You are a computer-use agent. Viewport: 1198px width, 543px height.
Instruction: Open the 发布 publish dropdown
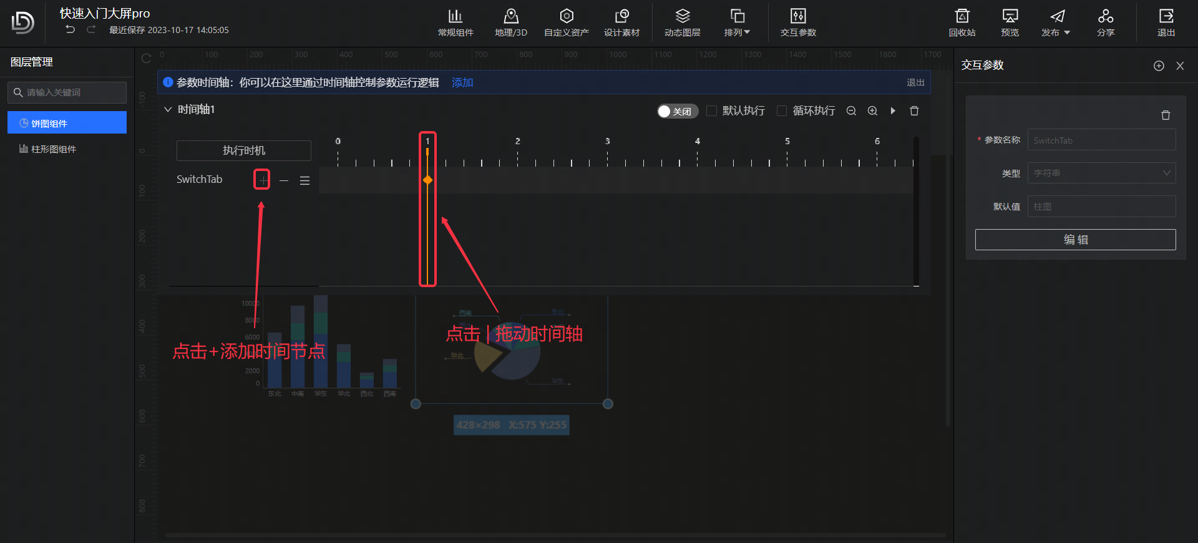pos(1056,22)
